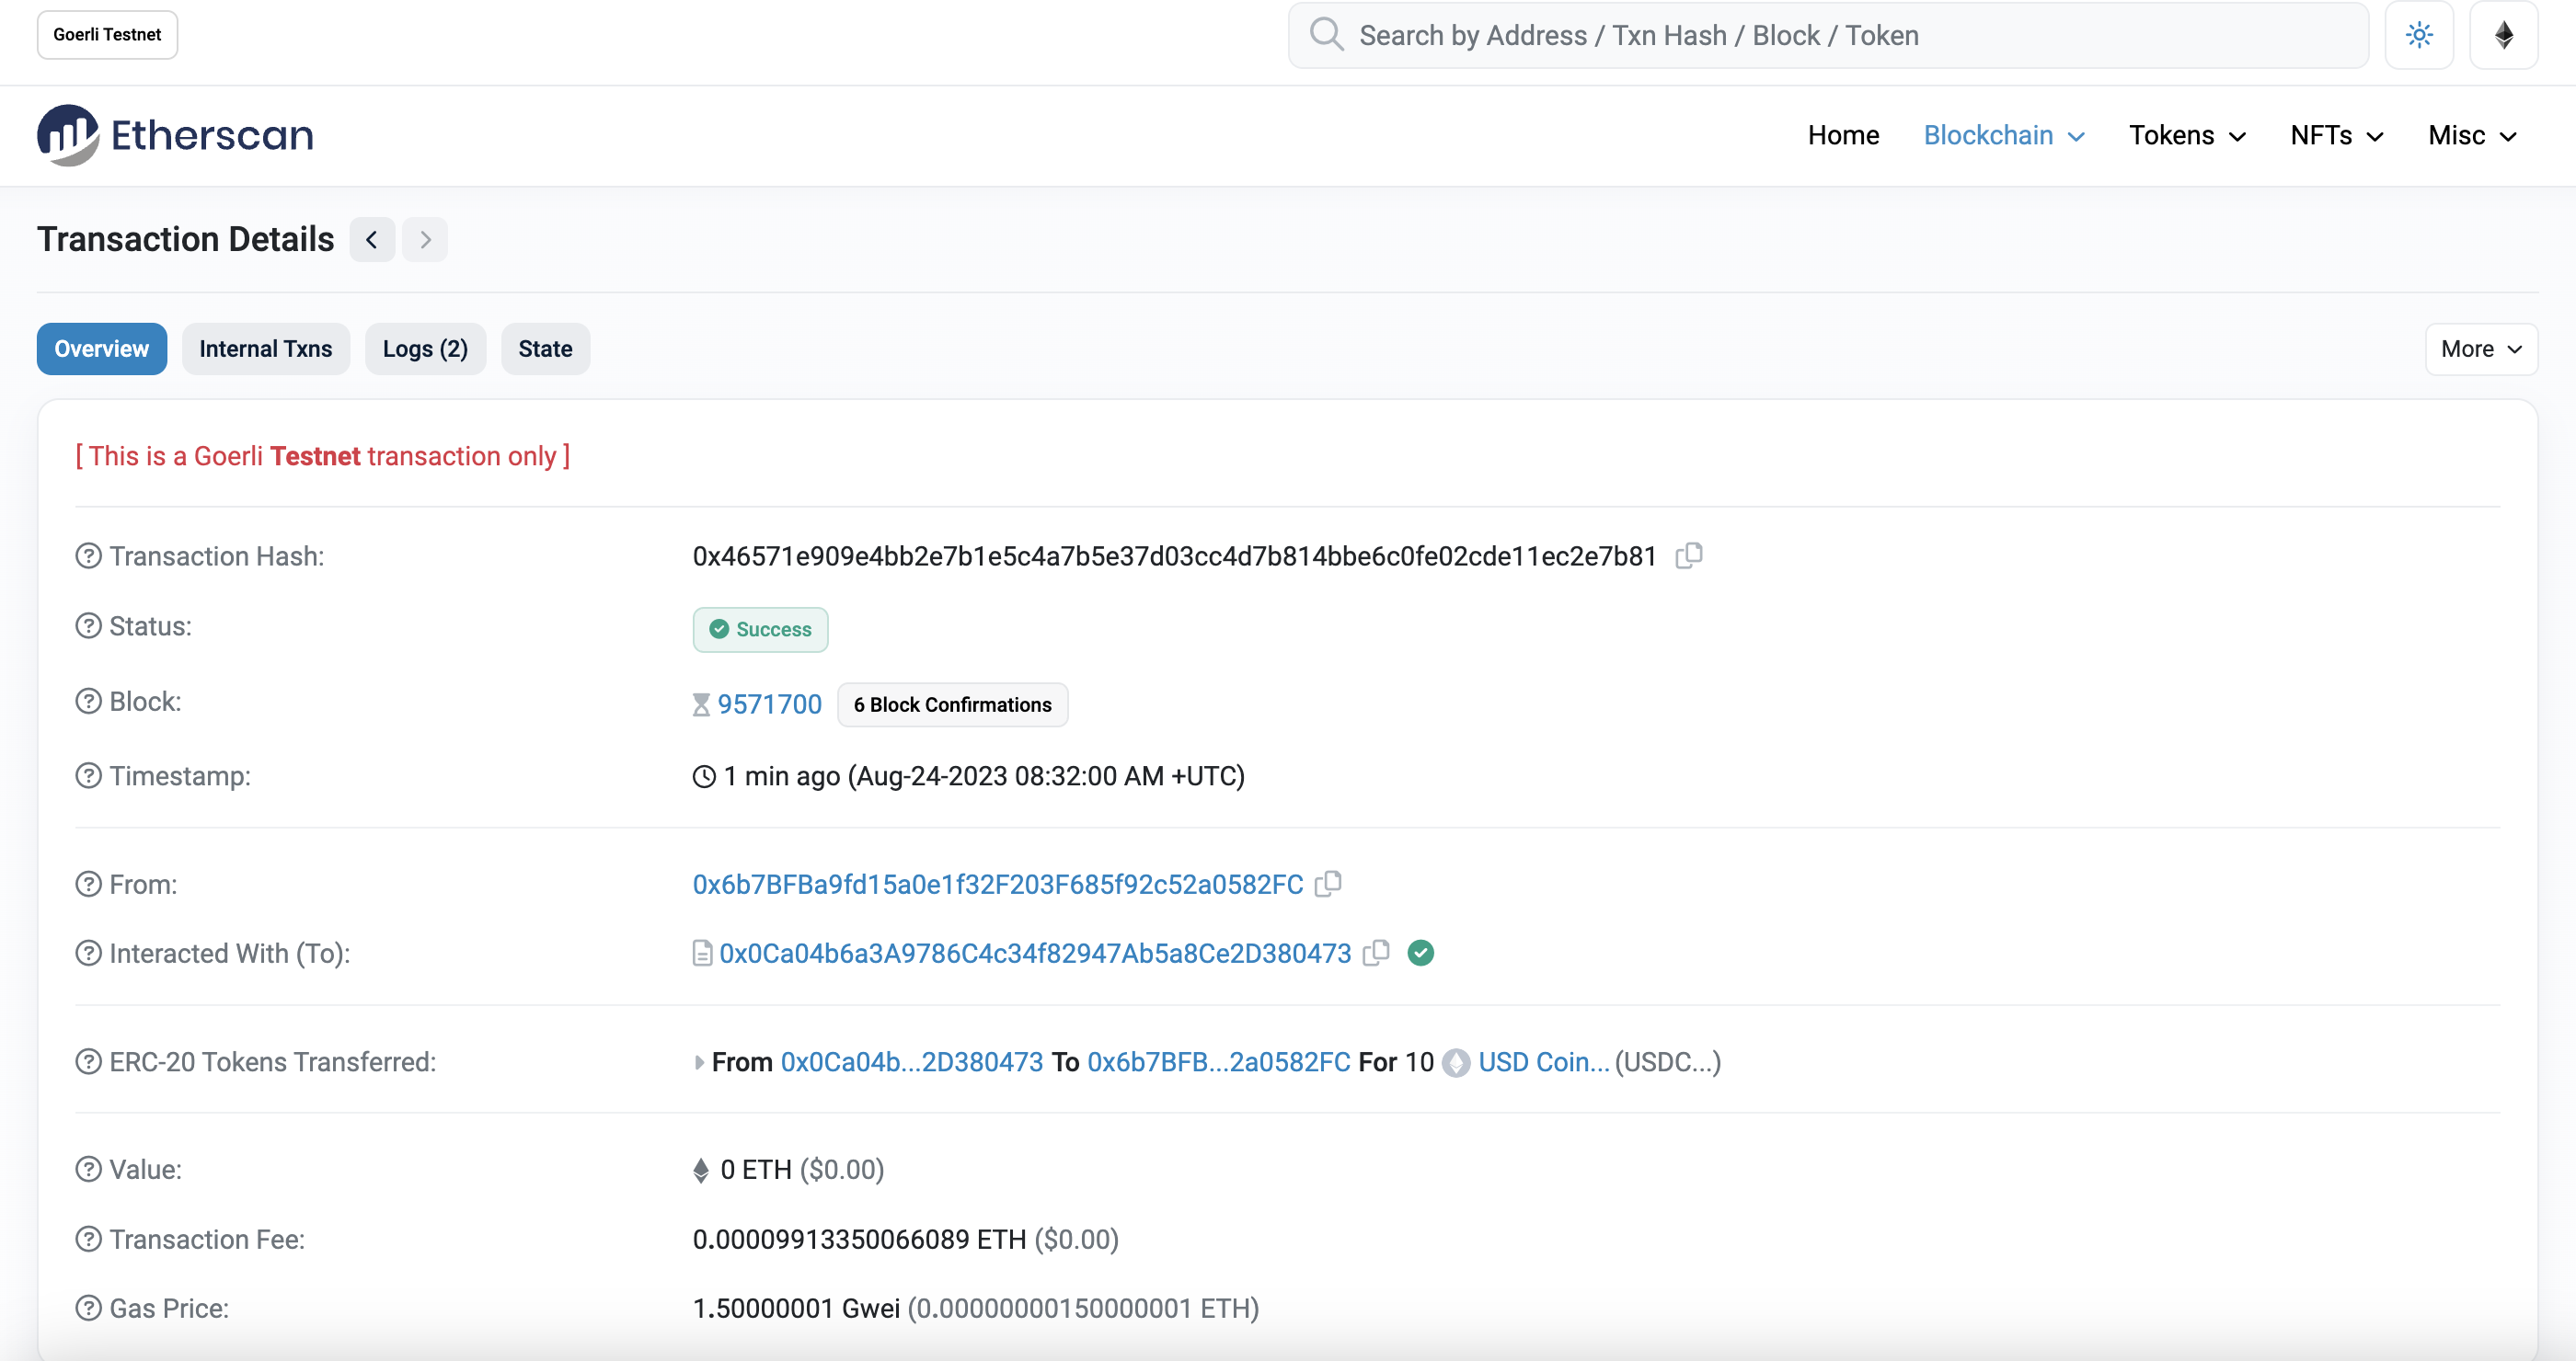Copy the transaction hash to clipboard
The width and height of the screenshot is (2576, 1361).
1689,555
